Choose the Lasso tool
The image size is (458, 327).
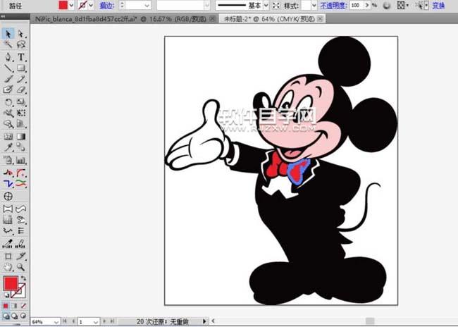pos(20,44)
